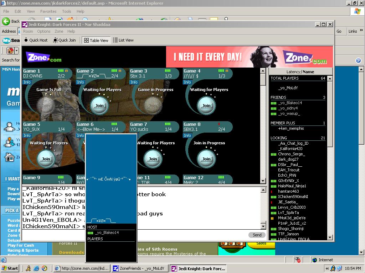
Task: Click the blue help icon in browser toolbar
Action: click(x=358, y=60)
